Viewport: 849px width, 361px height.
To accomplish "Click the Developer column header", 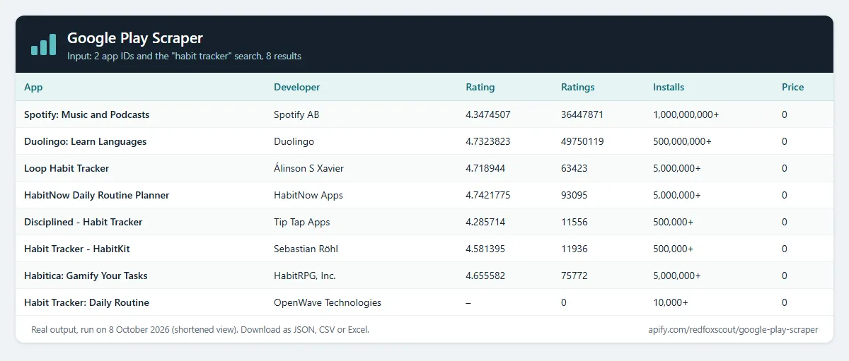I will click(x=297, y=88).
